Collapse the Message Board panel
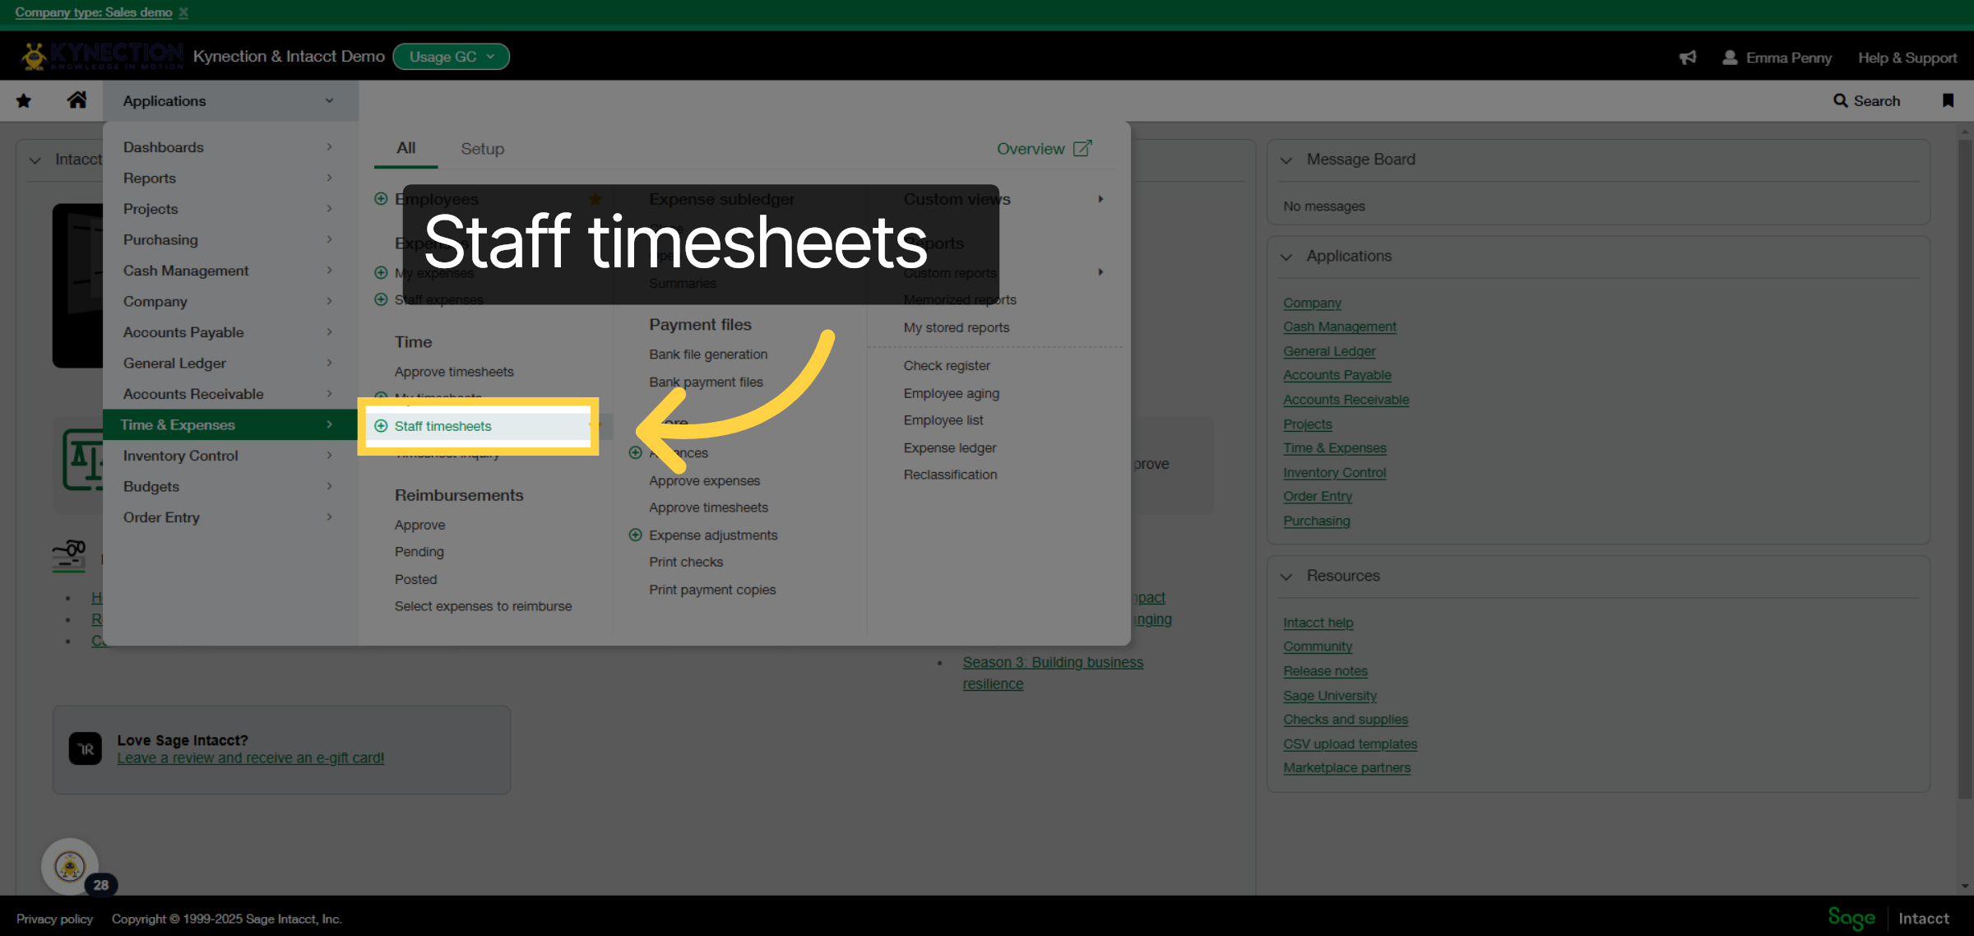 tap(1286, 160)
